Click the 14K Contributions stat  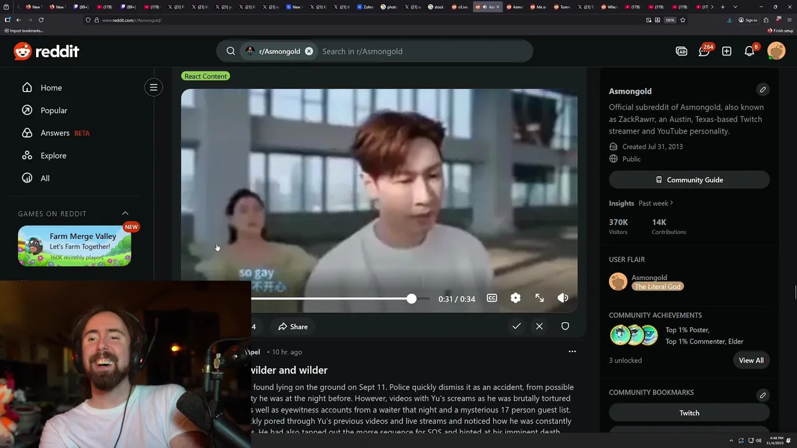(669, 226)
